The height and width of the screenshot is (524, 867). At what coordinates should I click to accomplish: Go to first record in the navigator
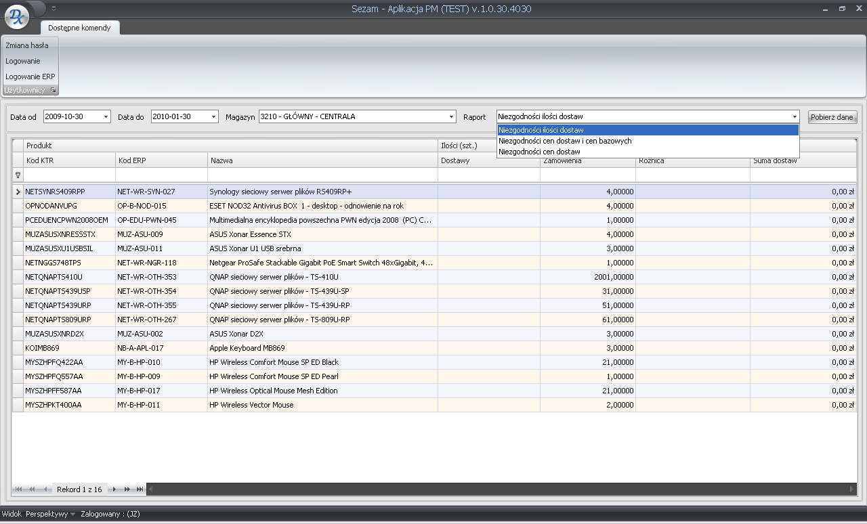coord(18,489)
